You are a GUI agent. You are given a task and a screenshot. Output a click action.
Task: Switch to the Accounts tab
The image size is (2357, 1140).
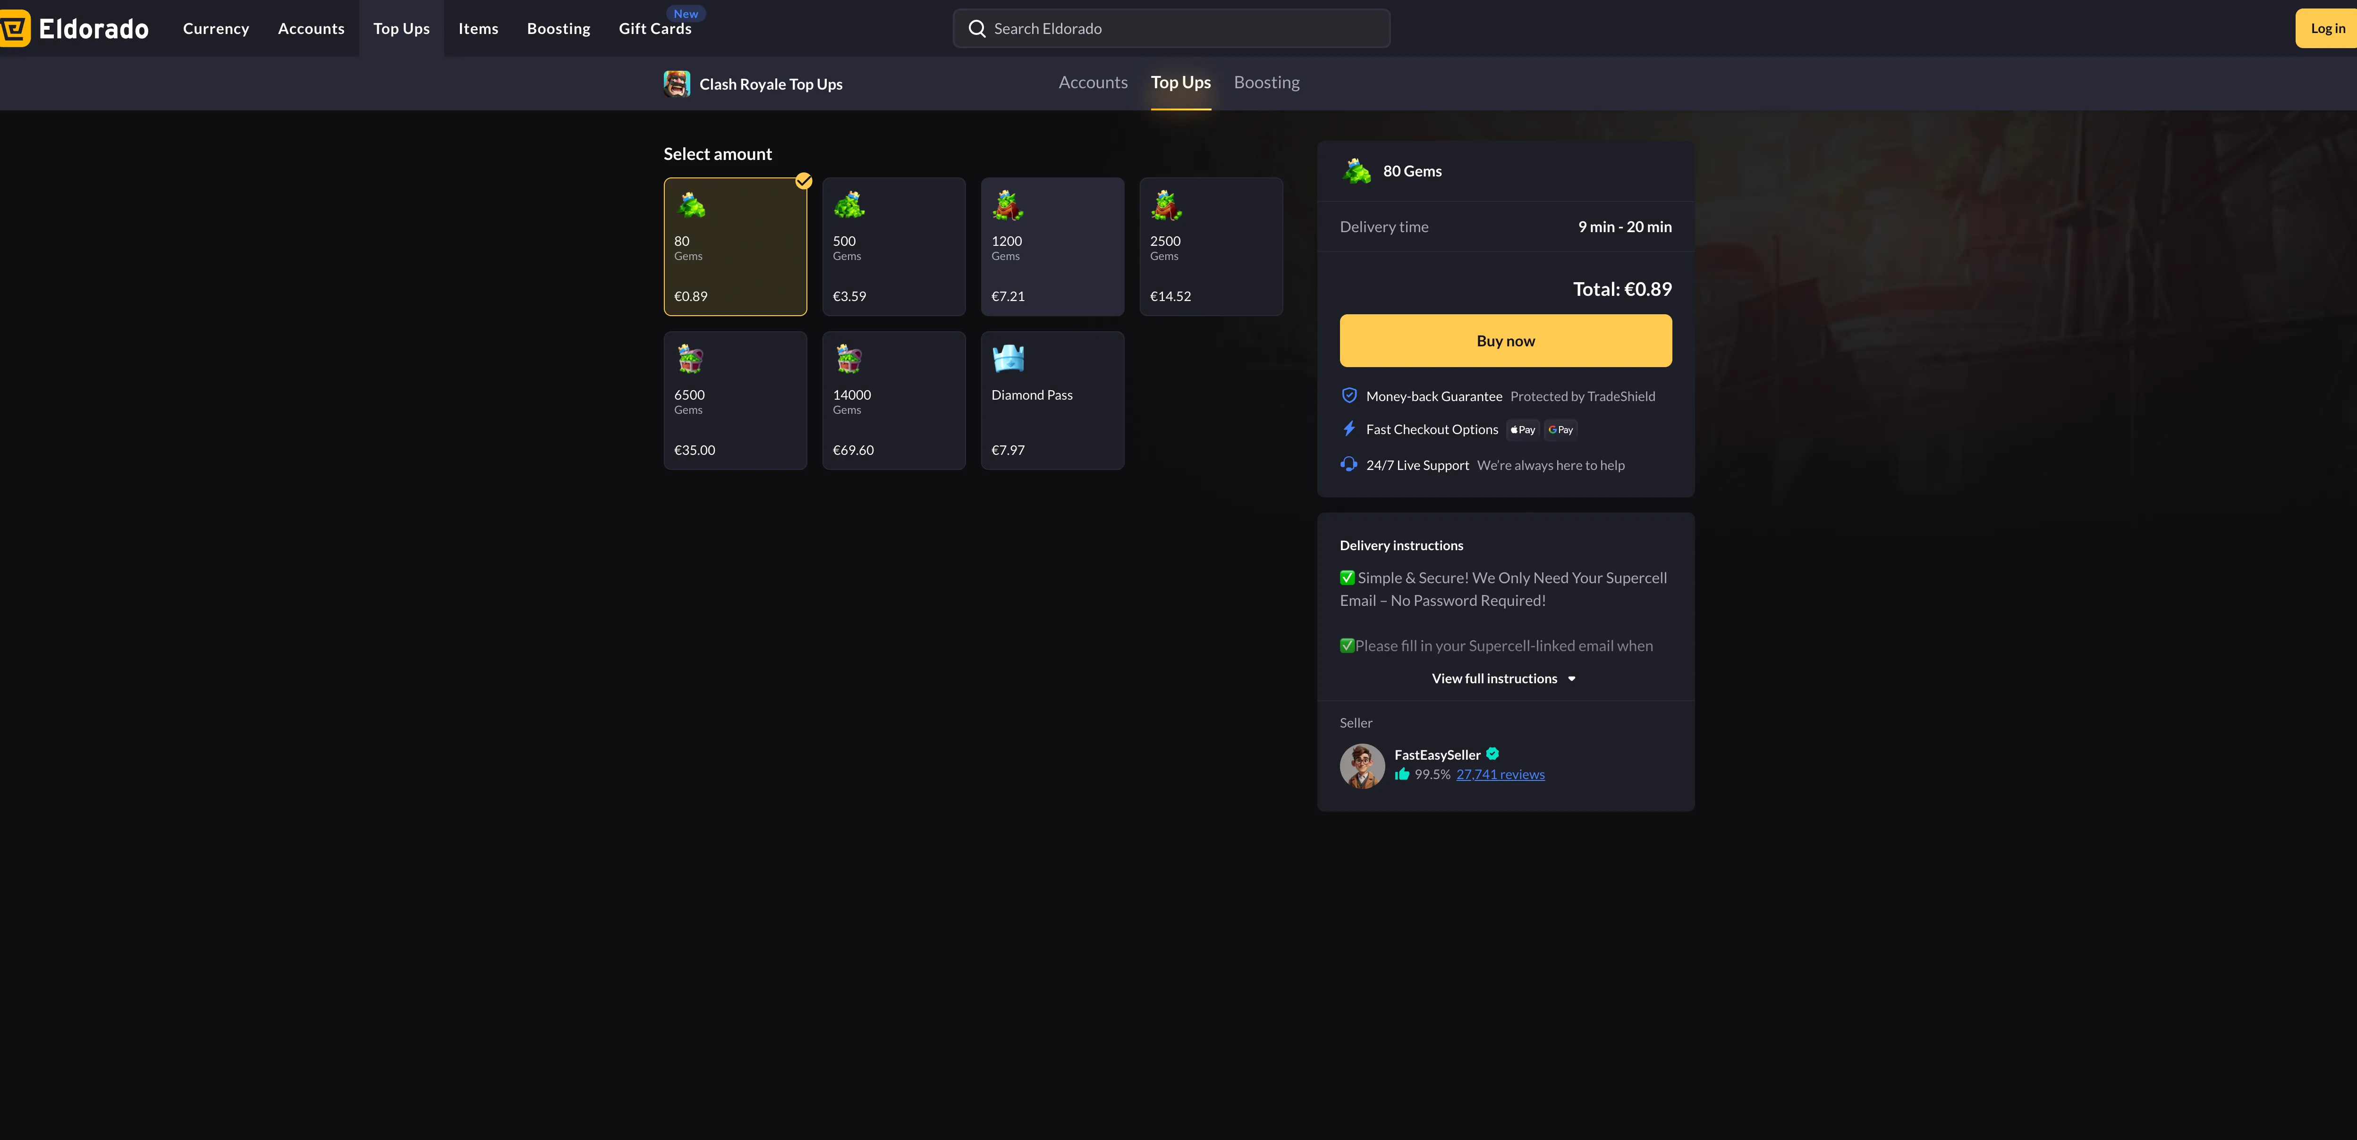[x=1093, y=82]
